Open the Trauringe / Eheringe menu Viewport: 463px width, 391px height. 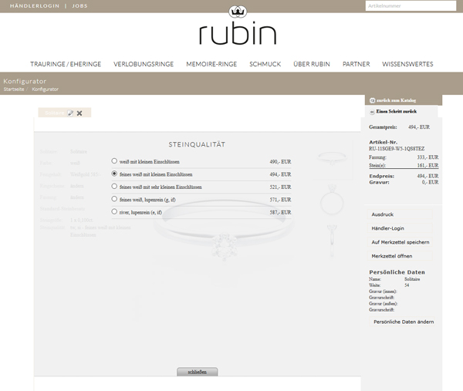click(66, 64)
